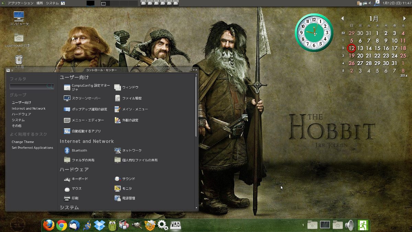Screen dimensions: 412x232
Task: Open マウス settings
Action: tap(73, 189)
